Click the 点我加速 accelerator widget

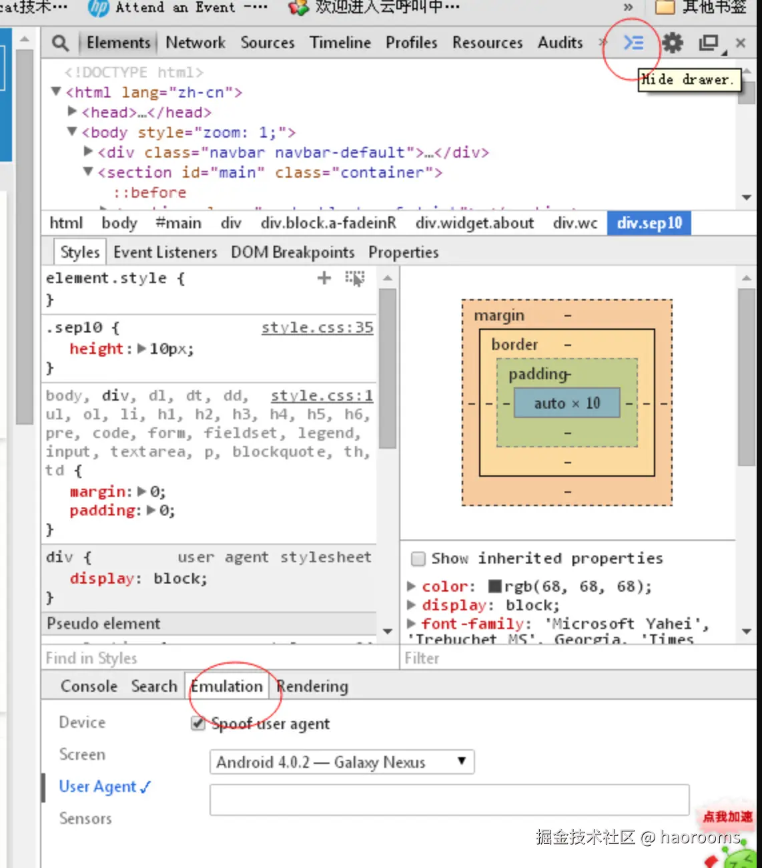tap(727, 817)
